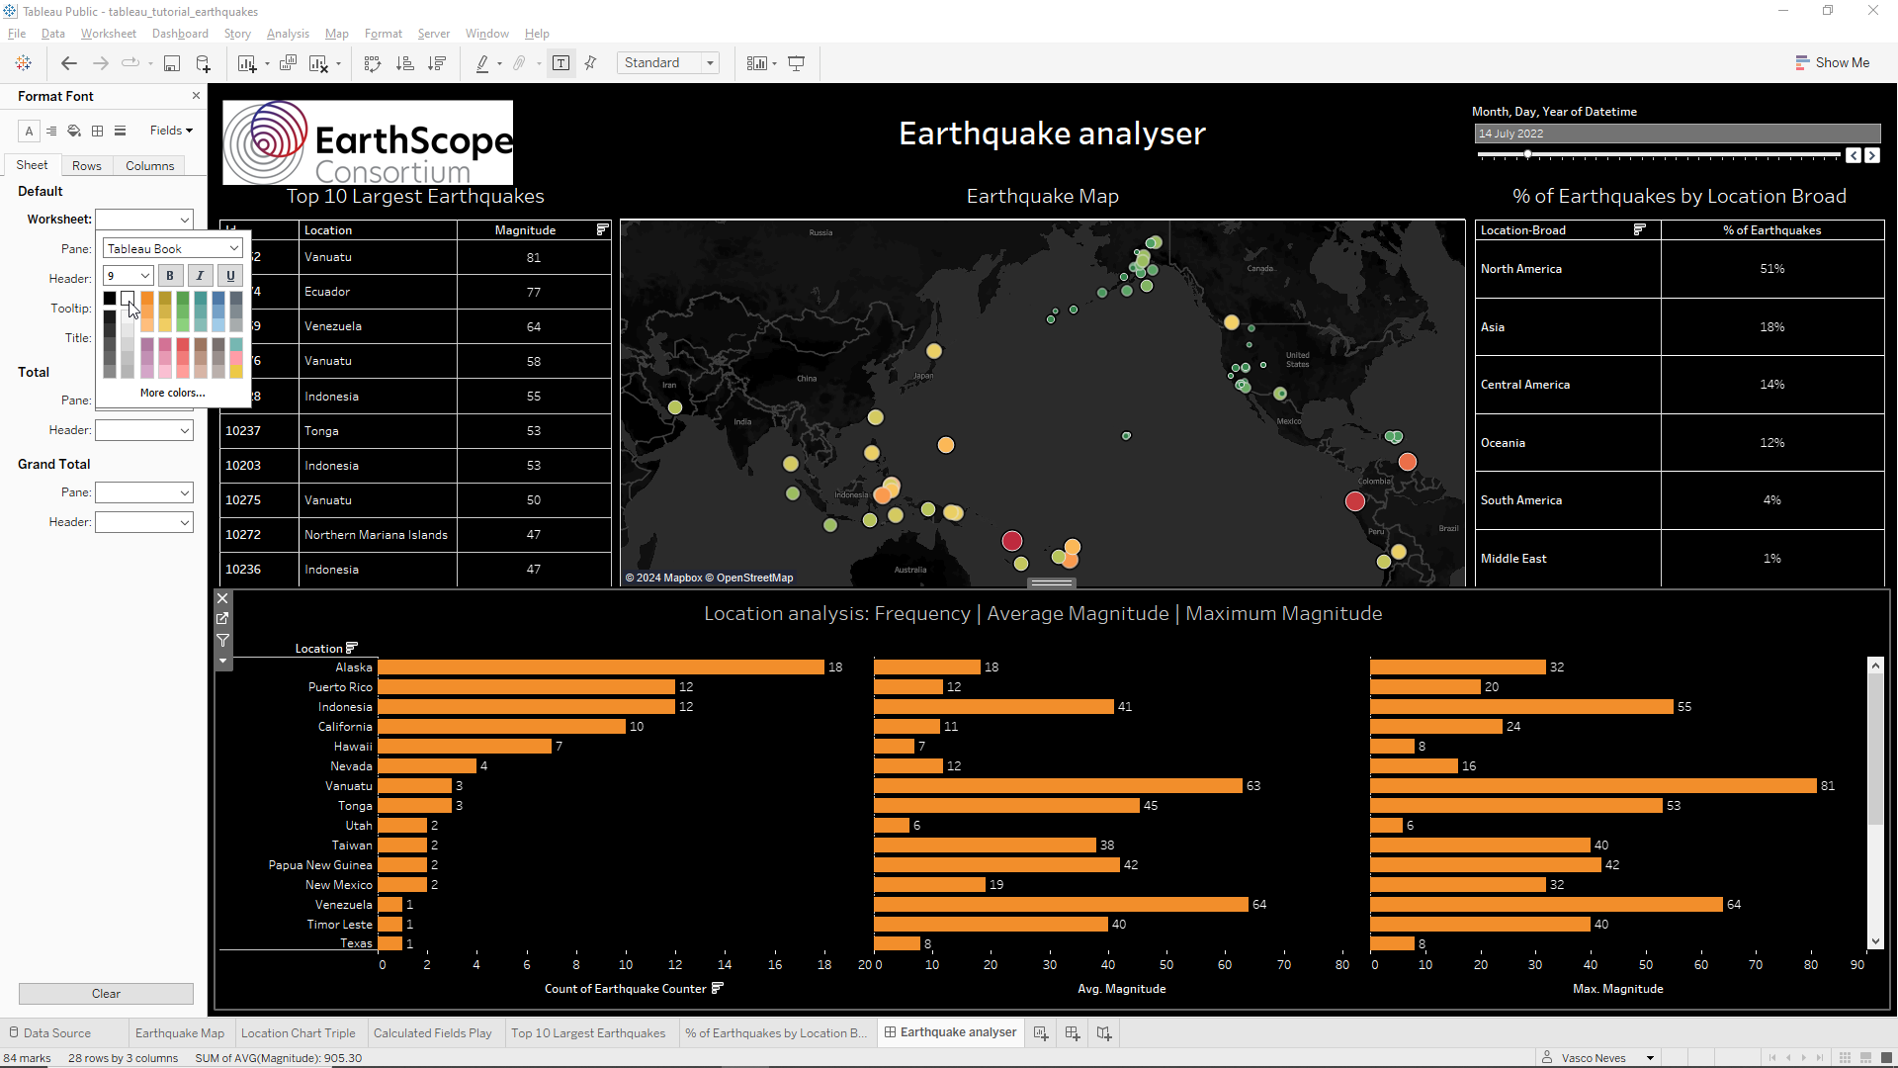This screenshot has width=1898, height=1068.
Task: Click the Fix Axes pin icon
Action: [x=591, y=63]
